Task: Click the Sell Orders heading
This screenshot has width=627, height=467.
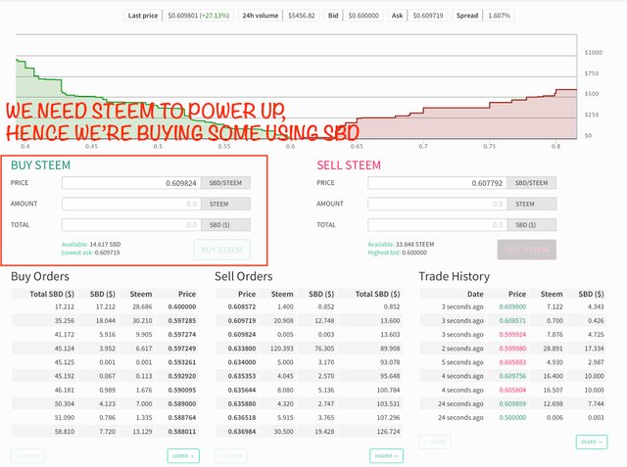Action: pos(244,276)
